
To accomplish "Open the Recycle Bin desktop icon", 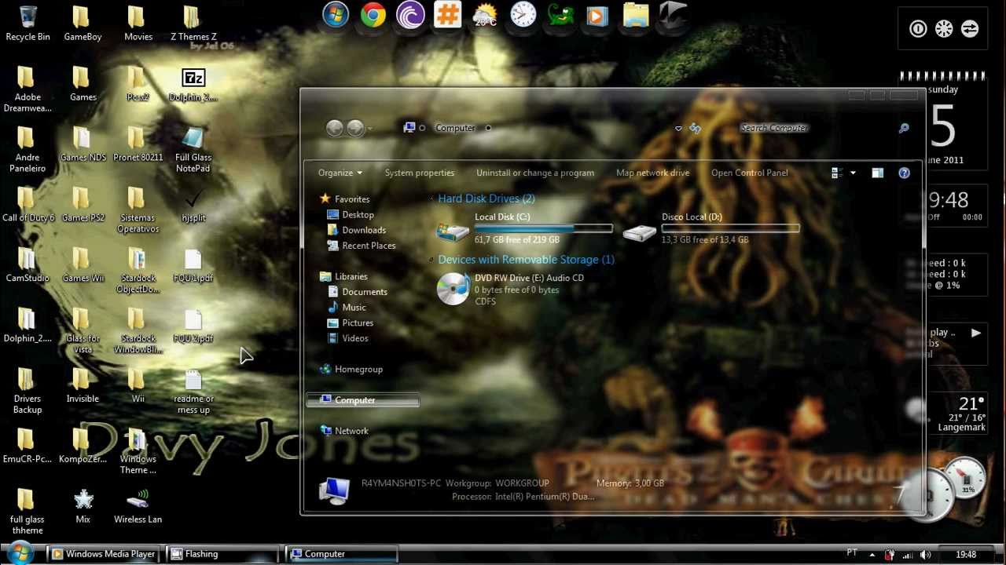I will pyautogui.click(x=28, y=24).
